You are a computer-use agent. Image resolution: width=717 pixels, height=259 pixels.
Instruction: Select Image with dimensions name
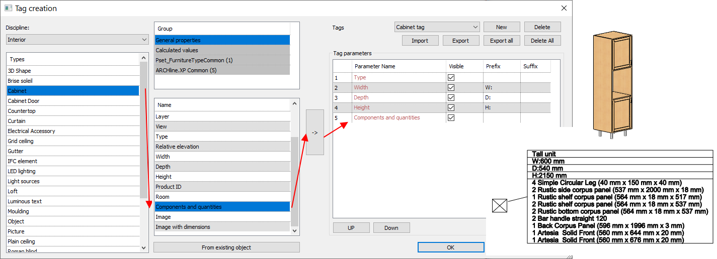click(222, 227)
